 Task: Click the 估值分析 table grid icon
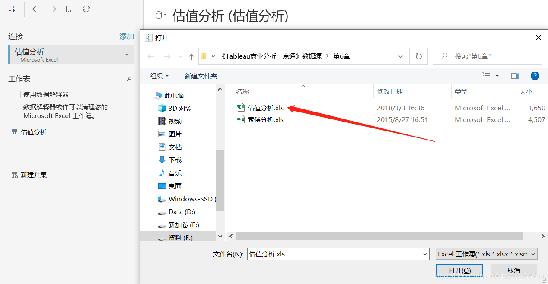[15, 132]
